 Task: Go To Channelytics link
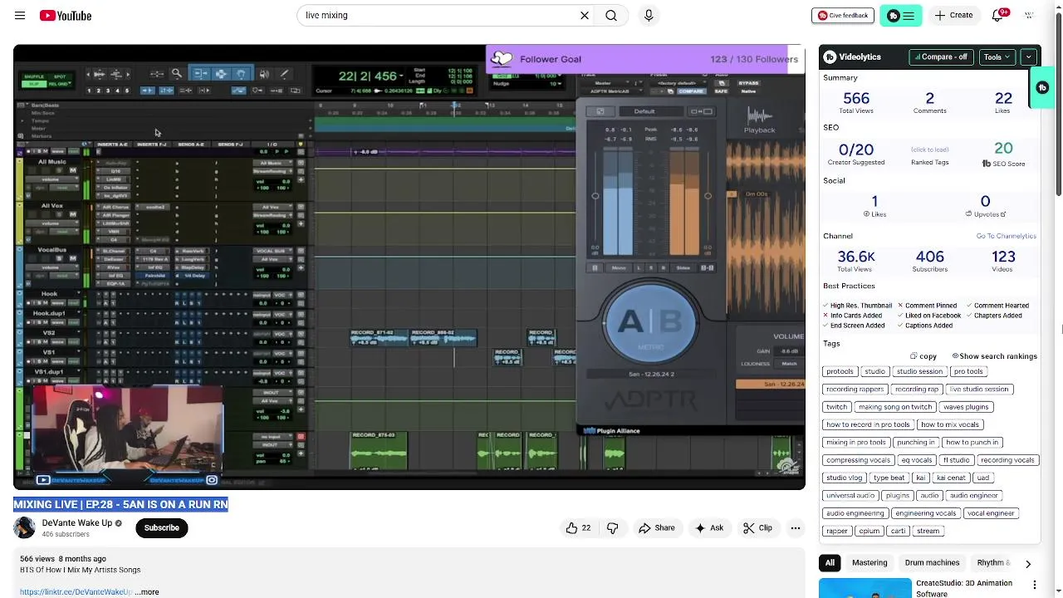coord(1006,236)
